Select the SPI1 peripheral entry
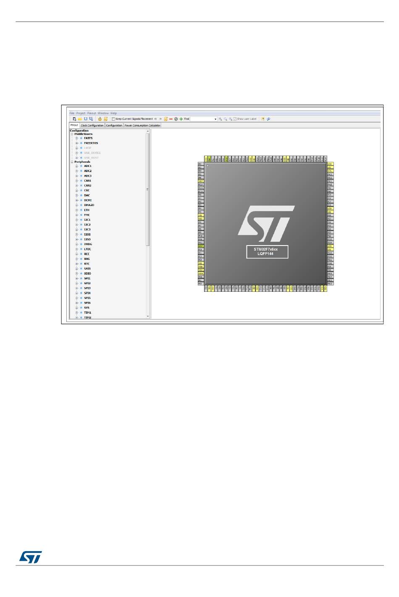The image size is (399, 597). point(87,278)
